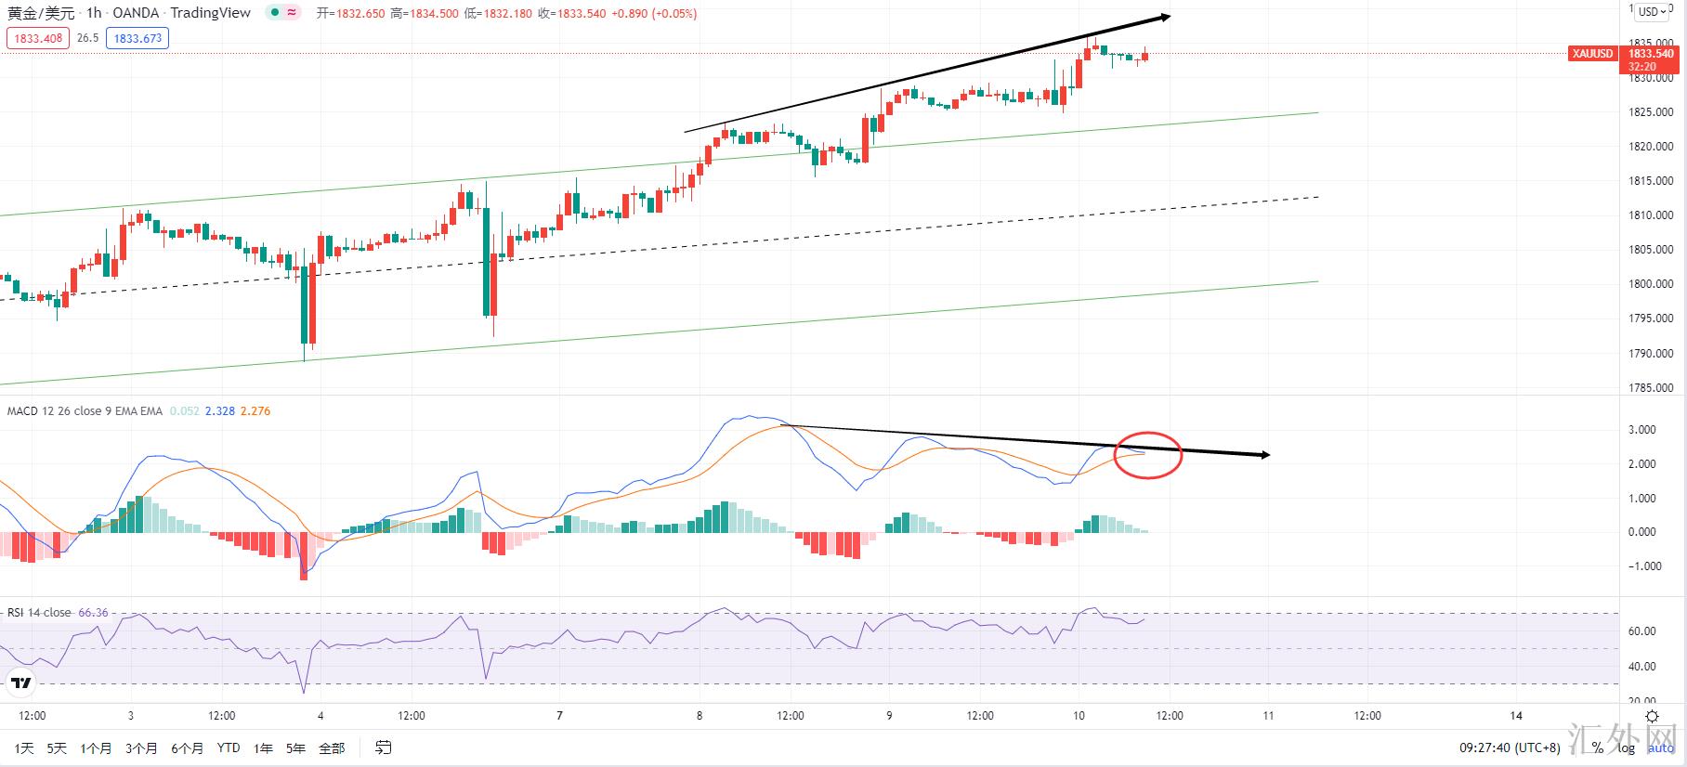
Task: Click the 1h interval text in title
Action: [94, 13]
